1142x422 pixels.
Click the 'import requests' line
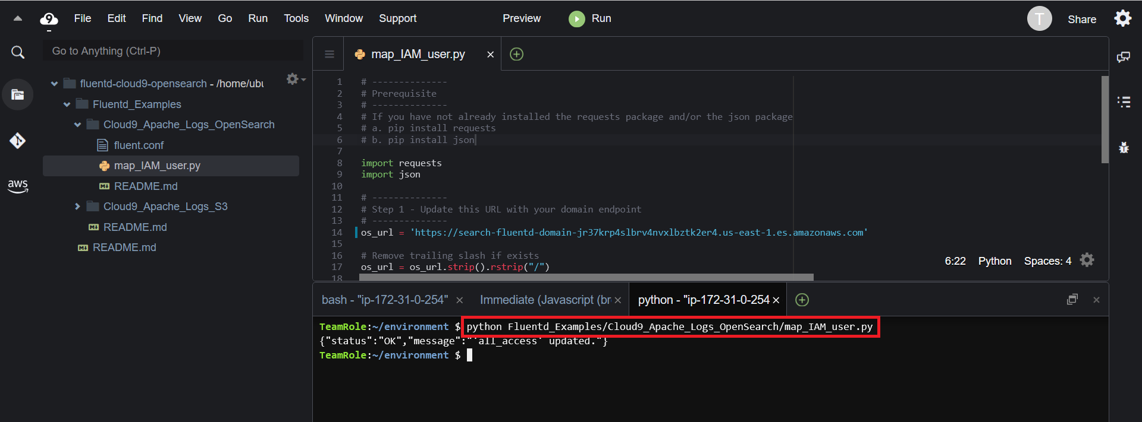pos(401,163)
